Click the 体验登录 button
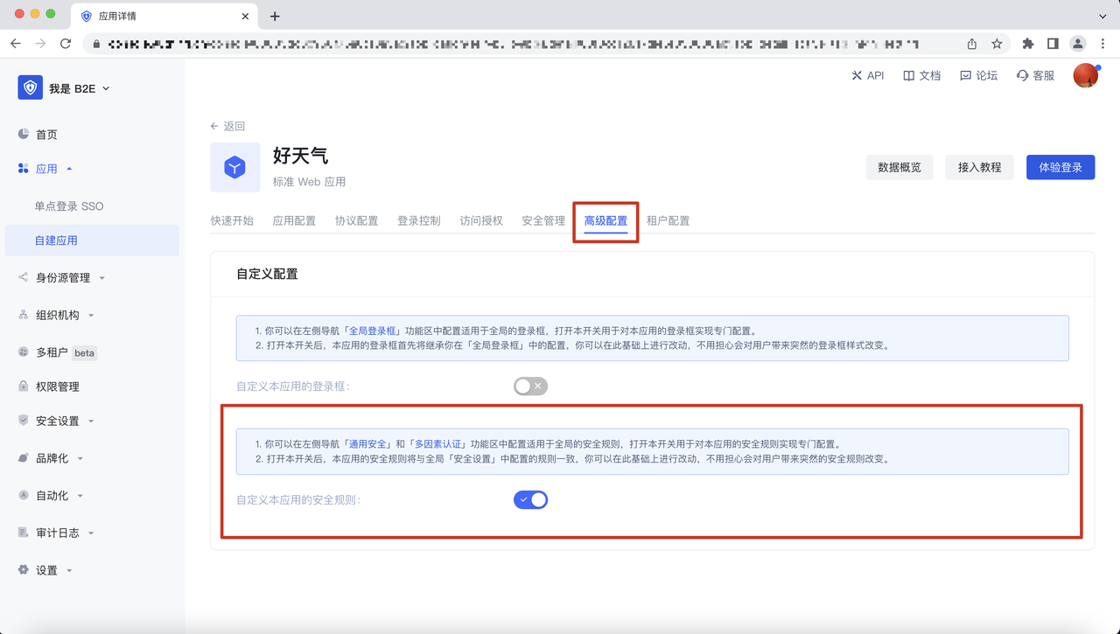 (x=1060, y=166)
